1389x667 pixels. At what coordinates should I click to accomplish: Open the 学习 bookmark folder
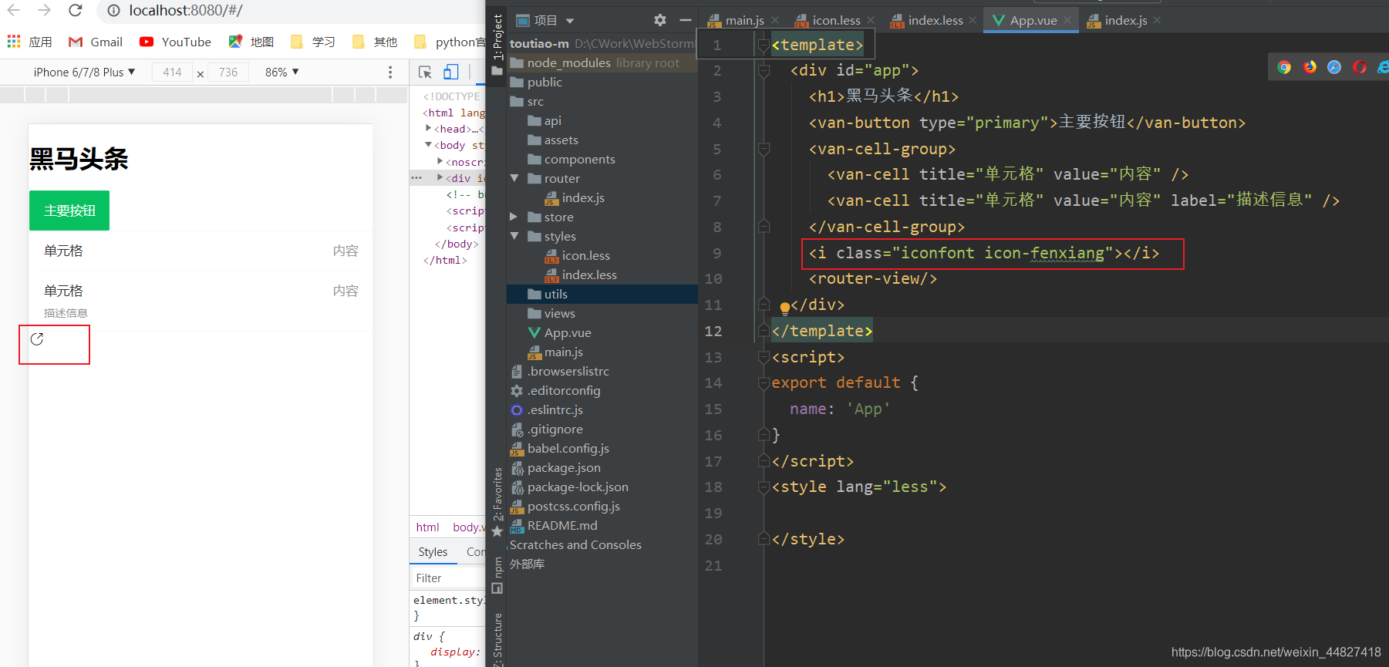tap(313, 42)
